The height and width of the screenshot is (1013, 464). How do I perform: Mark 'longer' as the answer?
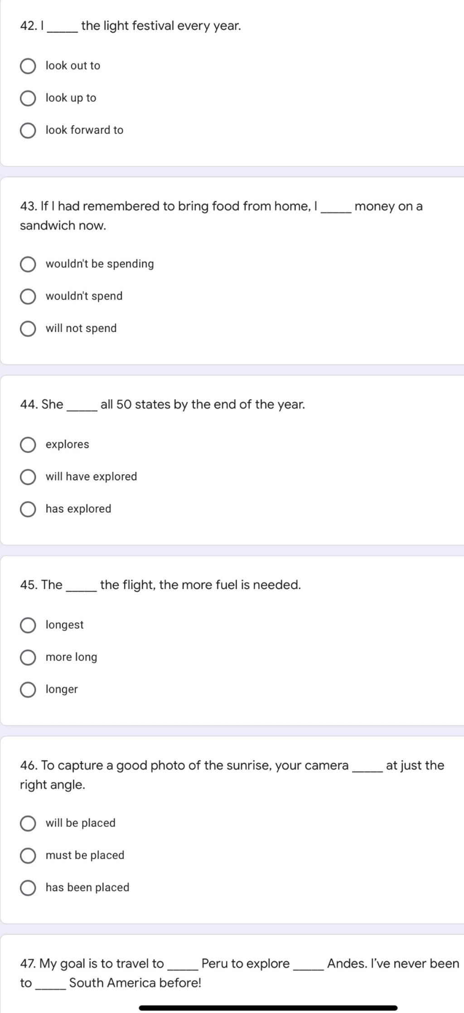click(x=28, y=690)
